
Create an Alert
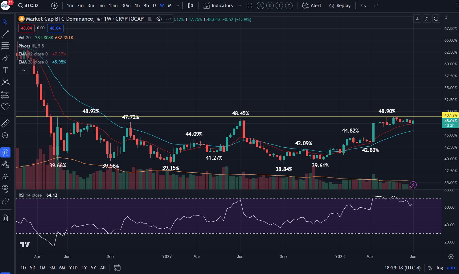pos(312,6)
